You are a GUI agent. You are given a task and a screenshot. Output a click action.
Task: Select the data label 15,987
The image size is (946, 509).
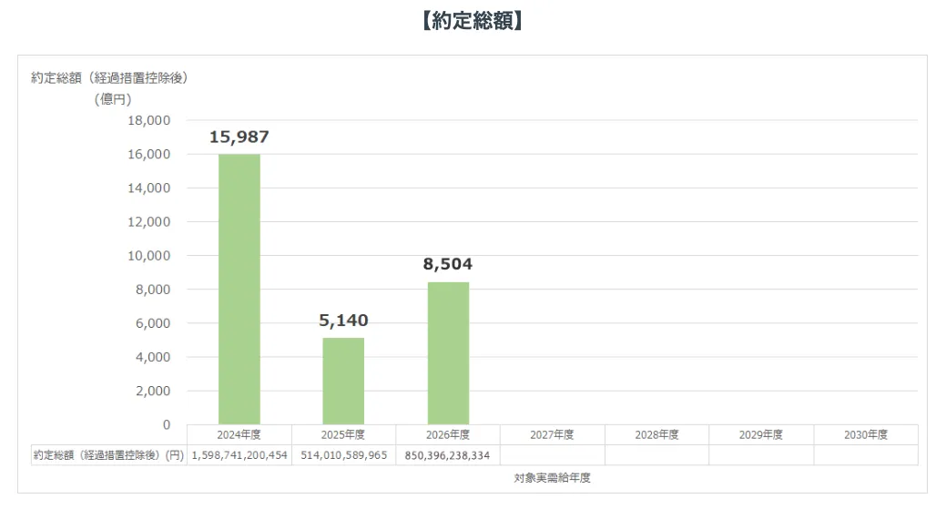coord(239,137)
